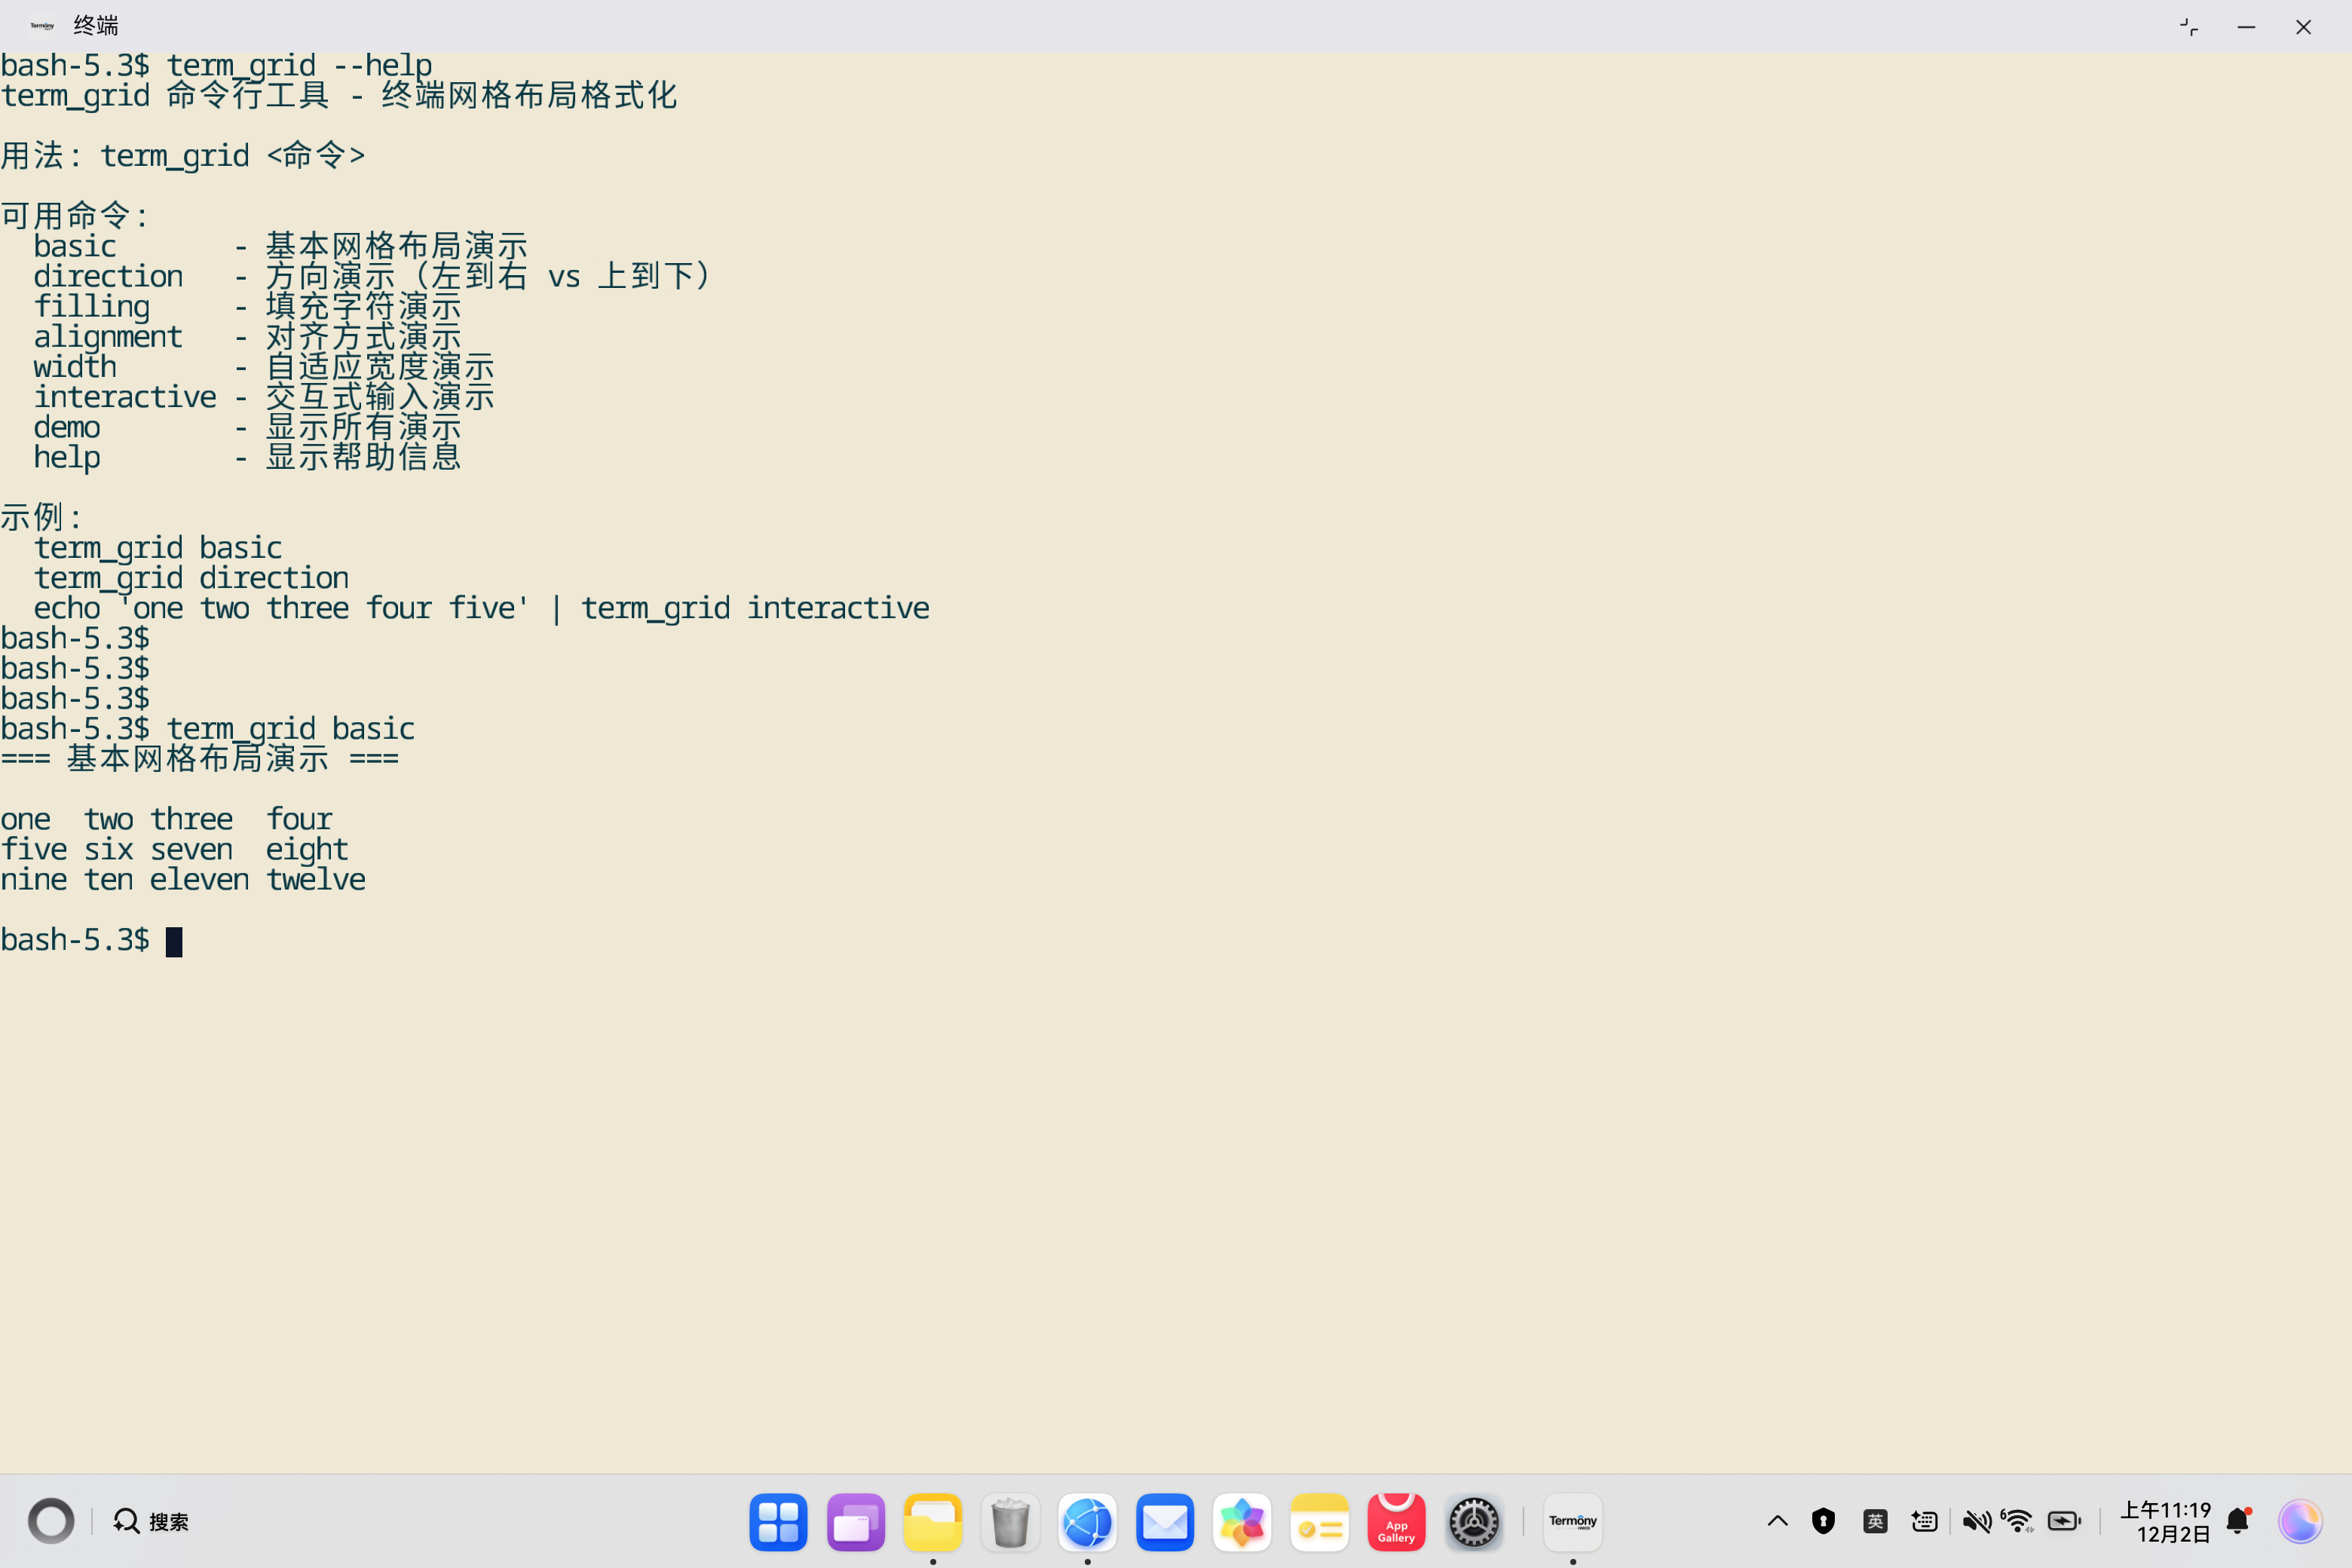Image resolution: width=2352 pixels, height=1568 pixels.
Task: Open the Files folder dock icon
Action: tap(932, 1521)
